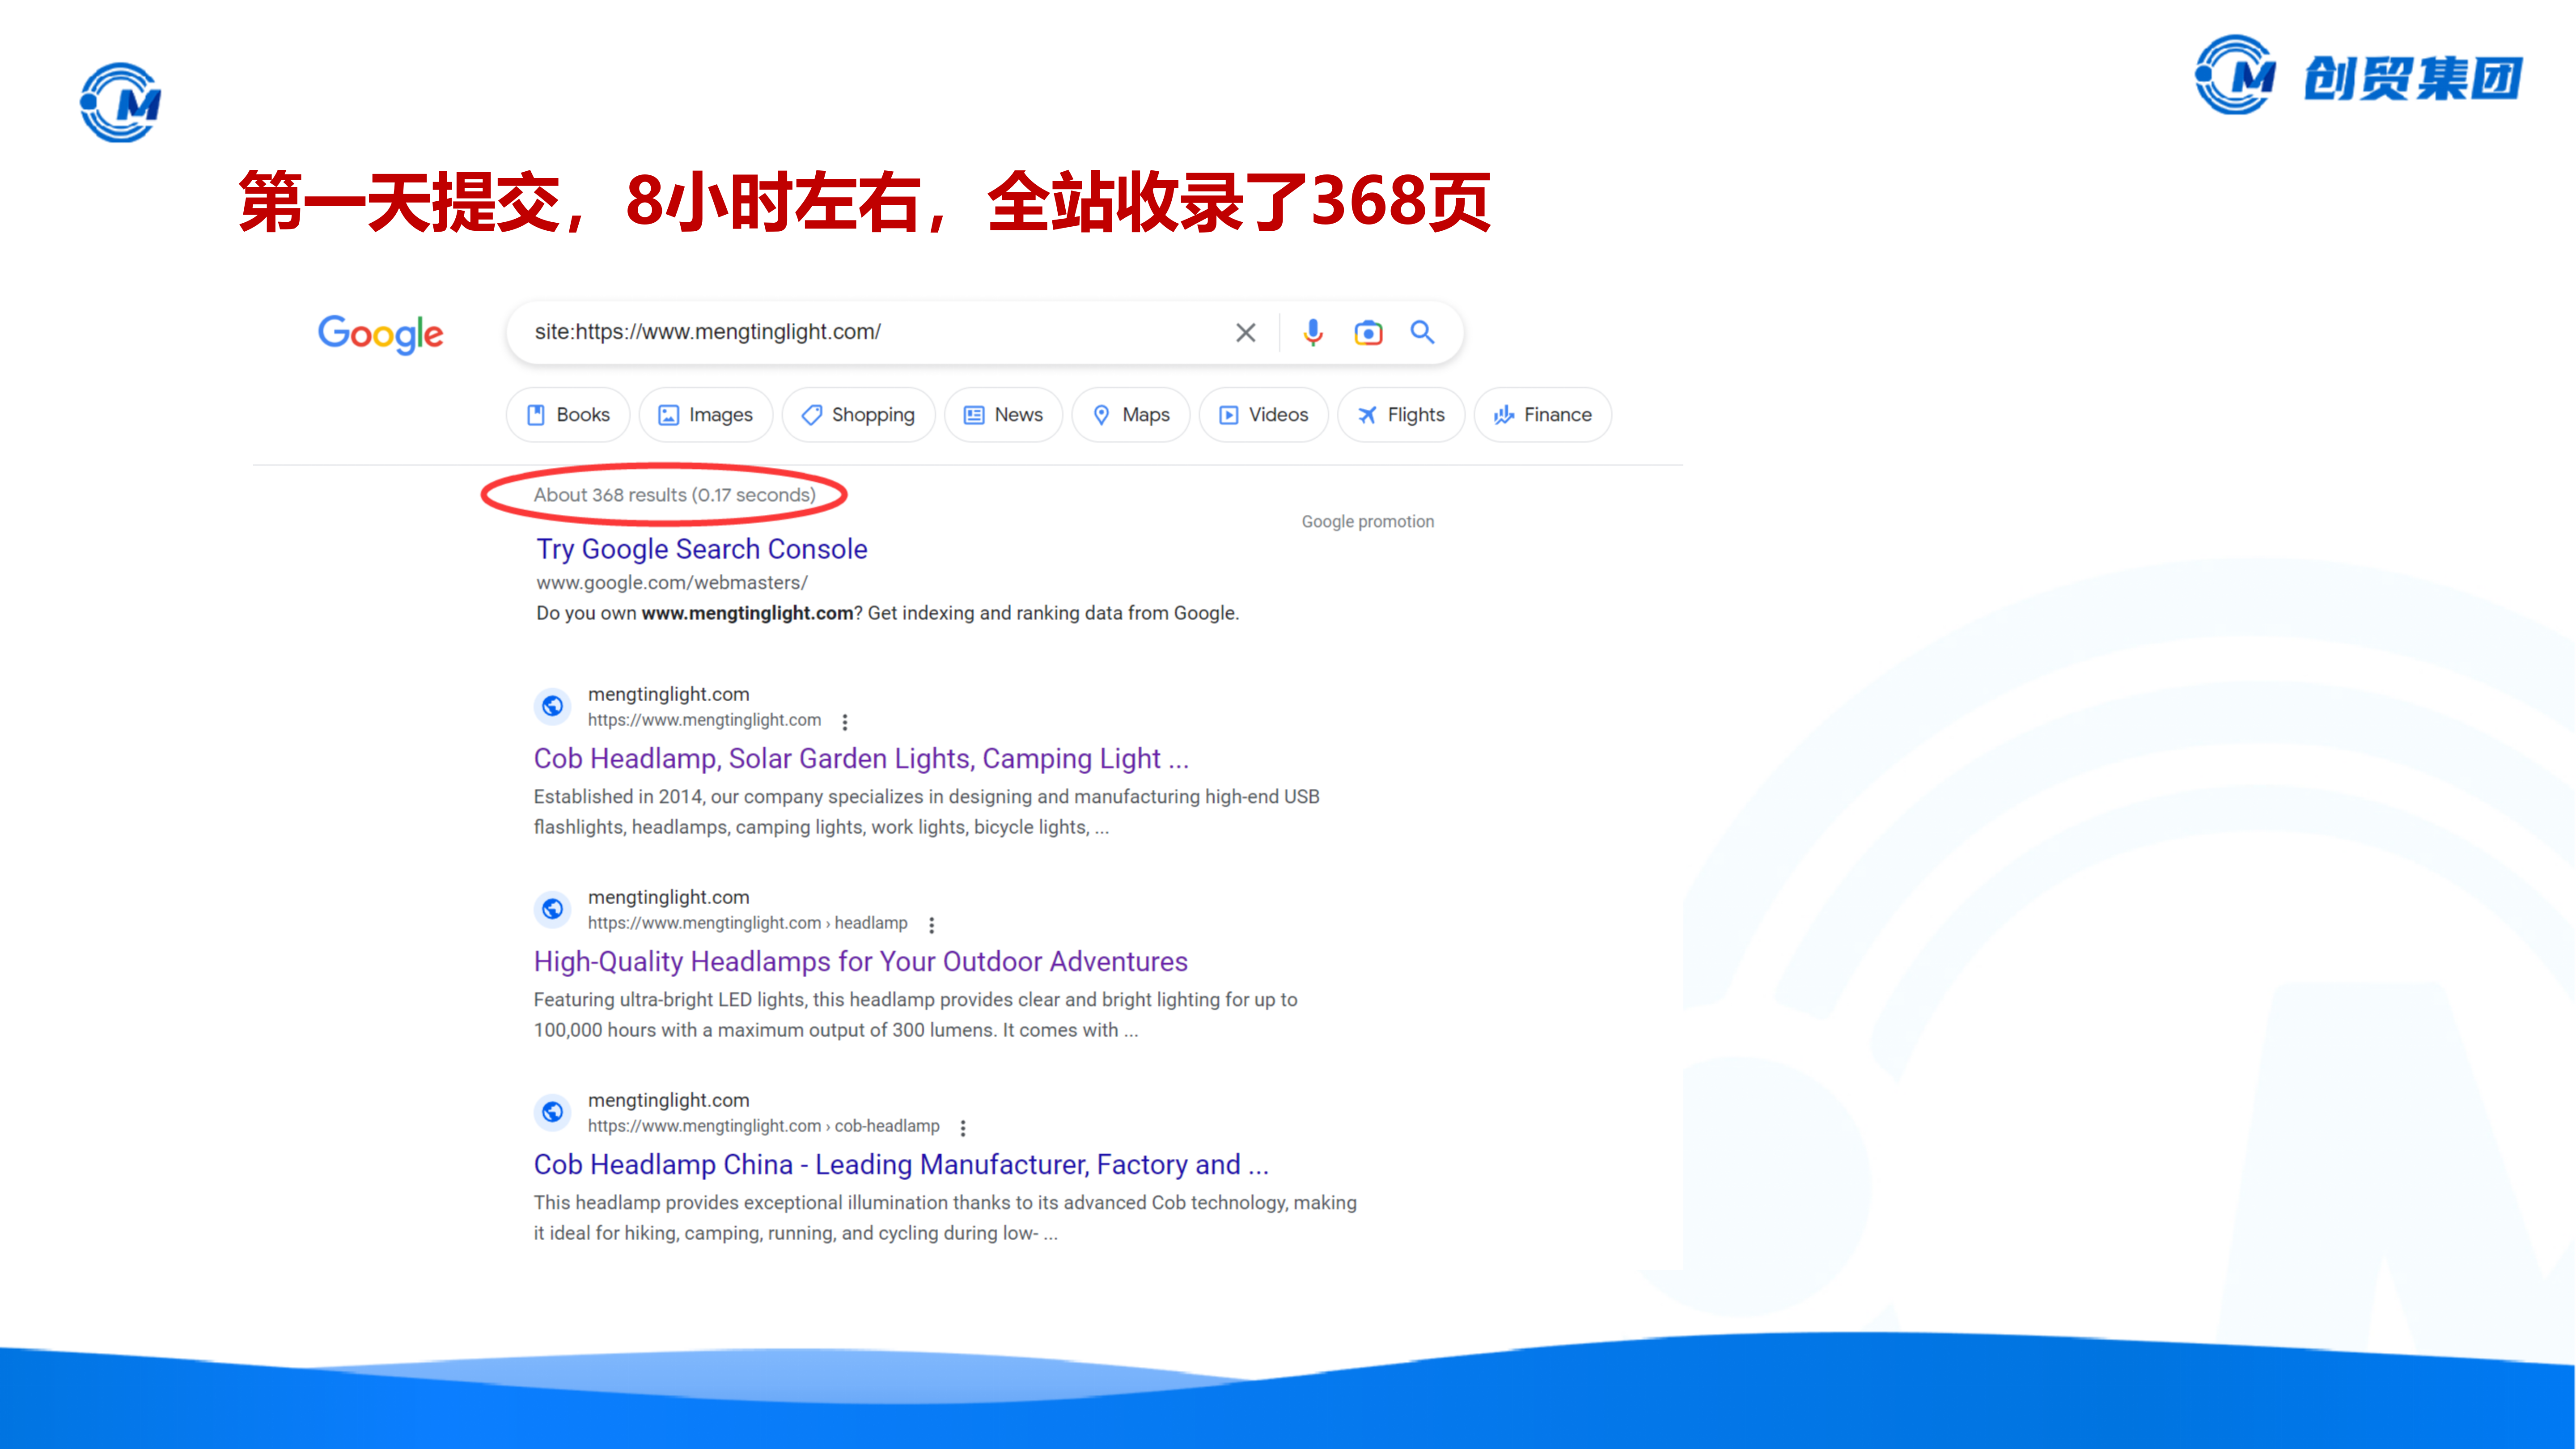
Task: Open three-dot menu beside headlamp result URL
Action: pyautogui.click(x=931, y=924)
